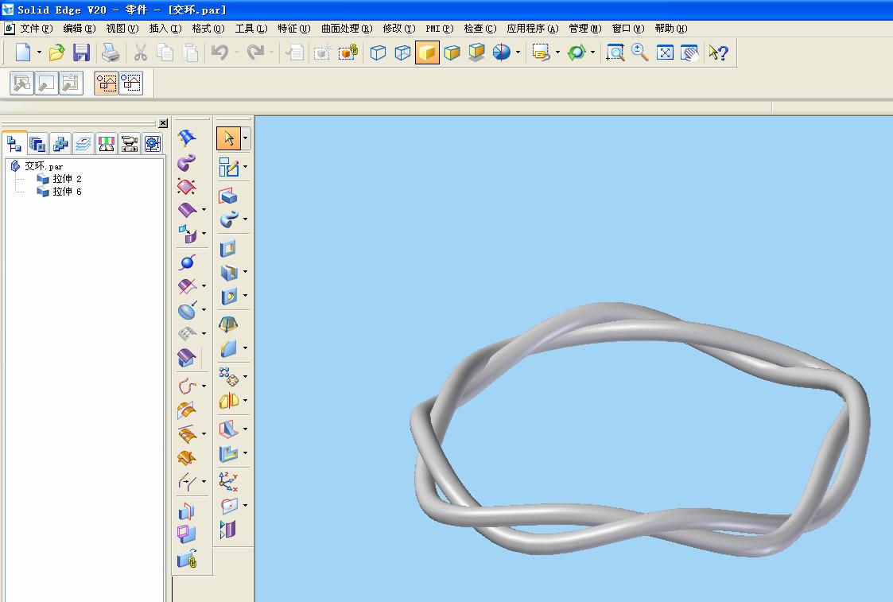Close the EdgeBar panel
This screenshot has width=893, height=602.
click(x=163, y=123)
